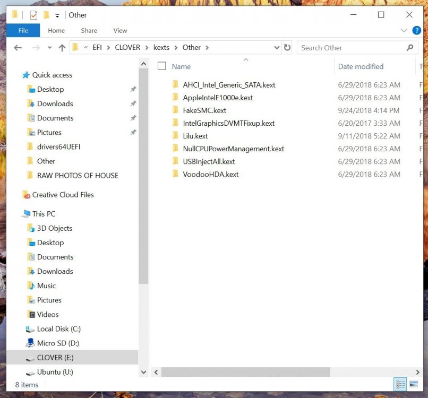Viewport: 428px width, 398px height.
Task: Switch to the Share ribbon tab
Action: [x=89, y=31]
